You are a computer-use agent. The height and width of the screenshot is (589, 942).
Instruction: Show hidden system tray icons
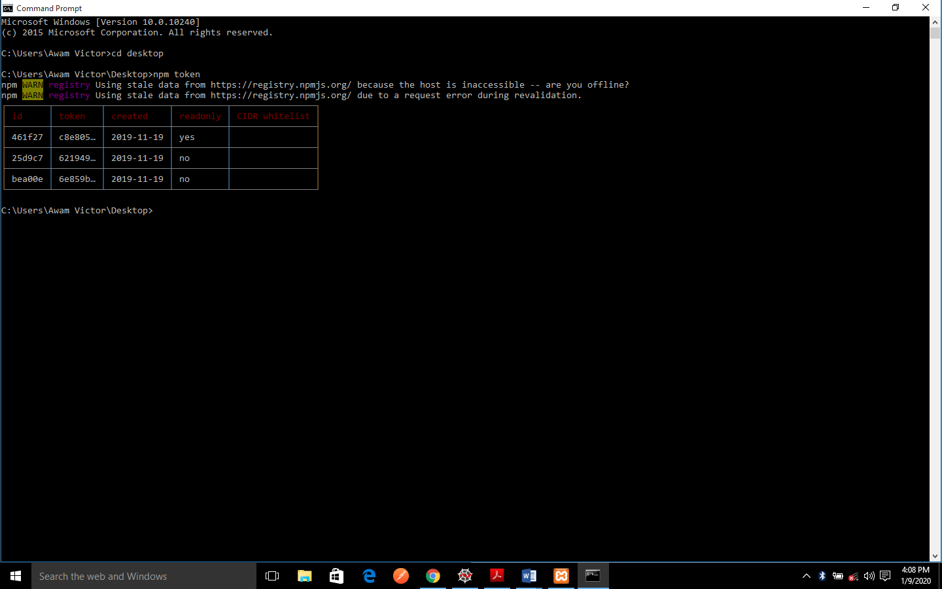tap(807, 576)
